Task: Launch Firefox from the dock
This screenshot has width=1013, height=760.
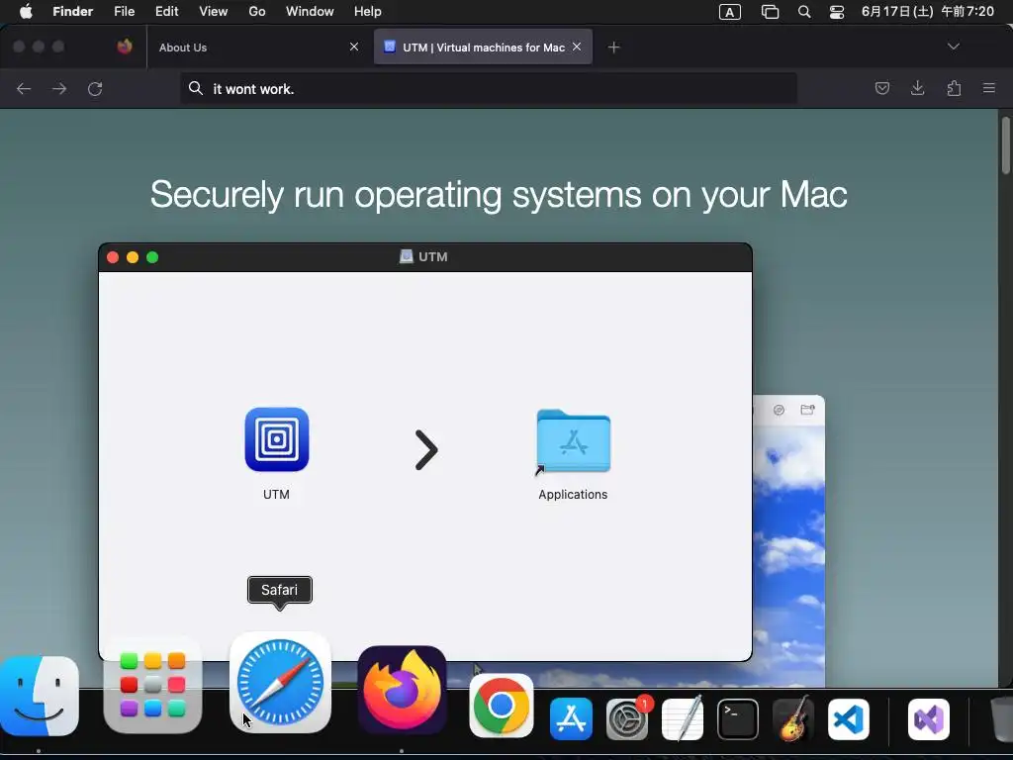Action: coord(402,690)
